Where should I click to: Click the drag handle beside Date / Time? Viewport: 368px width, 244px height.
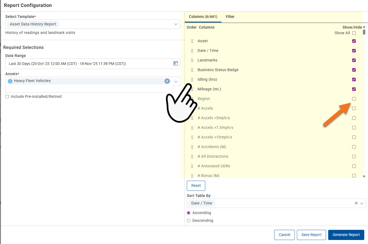pos(192,51)
